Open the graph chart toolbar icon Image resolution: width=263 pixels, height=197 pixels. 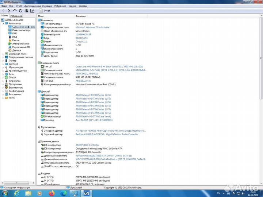click(x=32, y=11)
